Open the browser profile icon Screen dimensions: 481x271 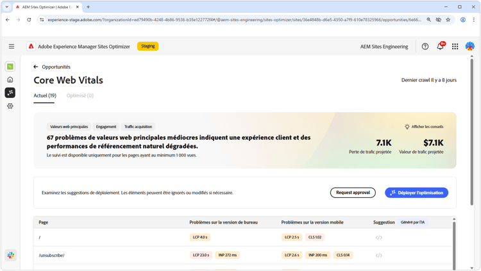[463, 20]
